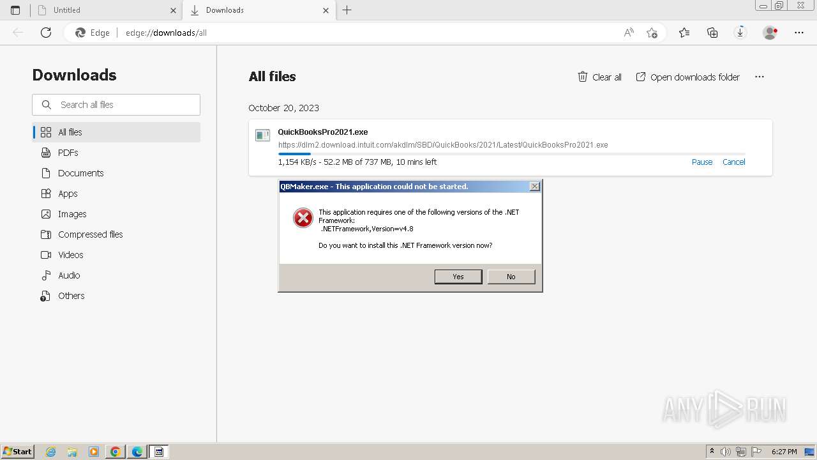Launch Internet Explorer from taskbar
The image size is (817, 460).
pos(50,452)
